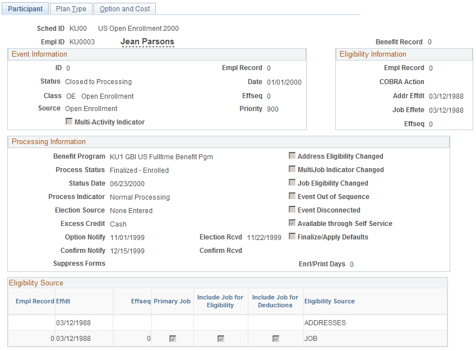Enable the Event Disconnected checkbox
Screen dimensions: 476x351
coord(292,209)
